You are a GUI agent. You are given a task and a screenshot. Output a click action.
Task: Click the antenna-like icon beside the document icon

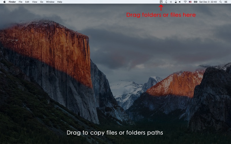click(166, 2)
